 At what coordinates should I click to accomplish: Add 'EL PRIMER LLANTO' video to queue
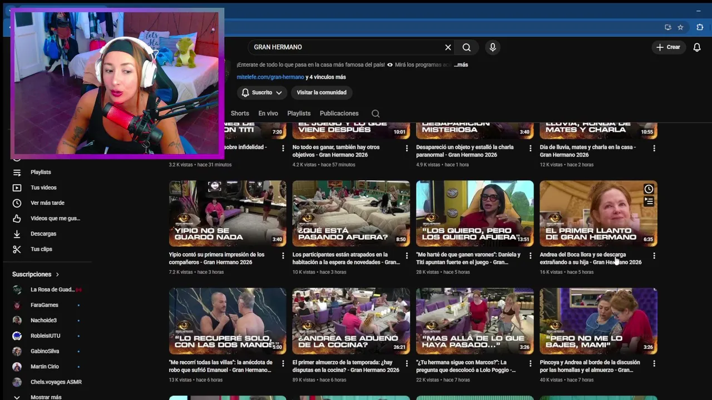click(649, 202)
